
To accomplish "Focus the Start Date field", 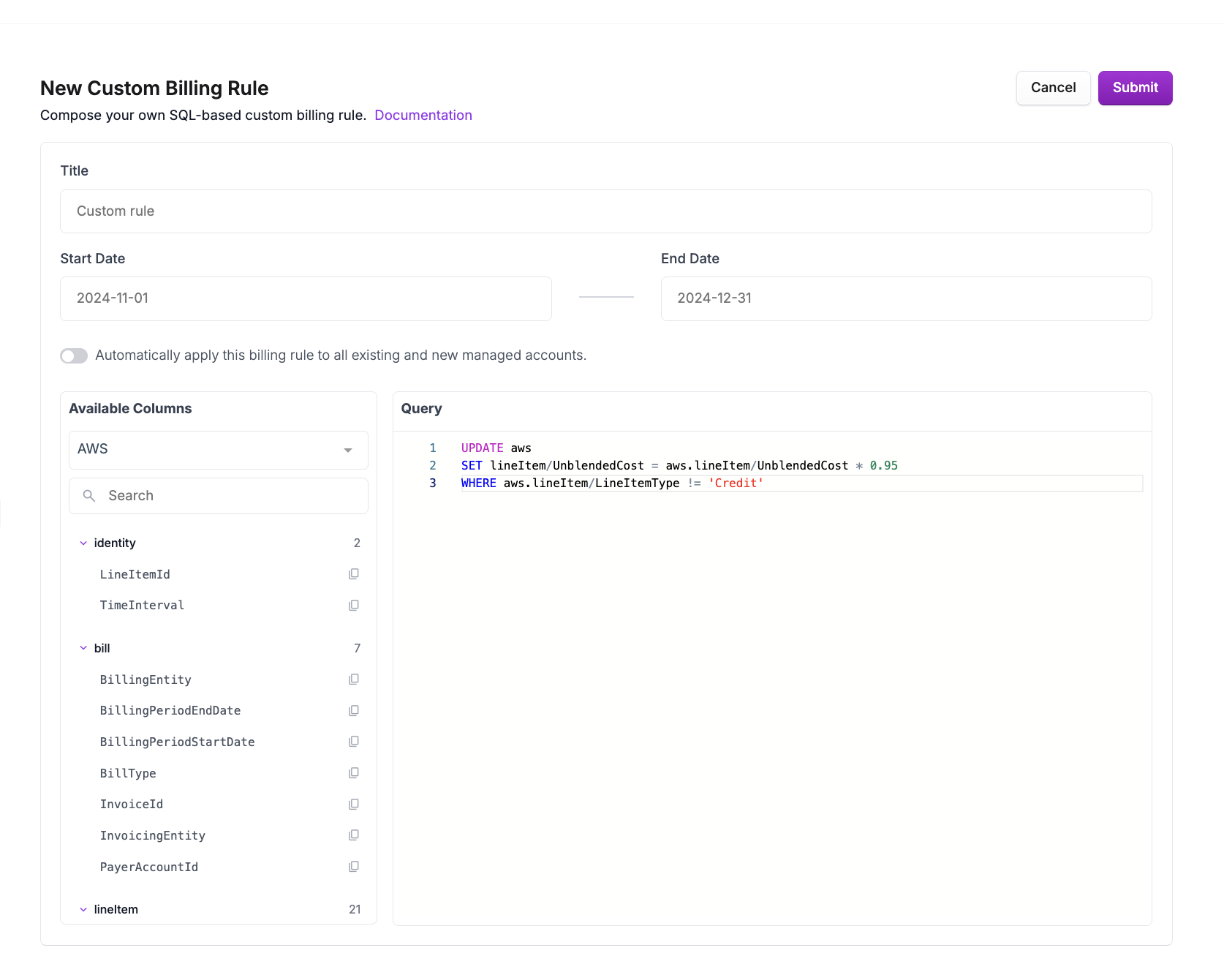I will click(x=306, y=298).
